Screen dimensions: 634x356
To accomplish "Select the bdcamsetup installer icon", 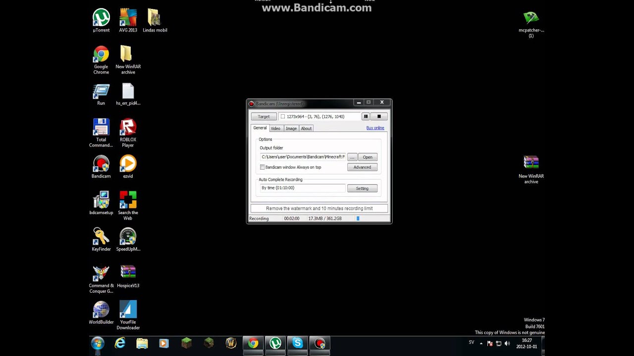I will [101, 203].
